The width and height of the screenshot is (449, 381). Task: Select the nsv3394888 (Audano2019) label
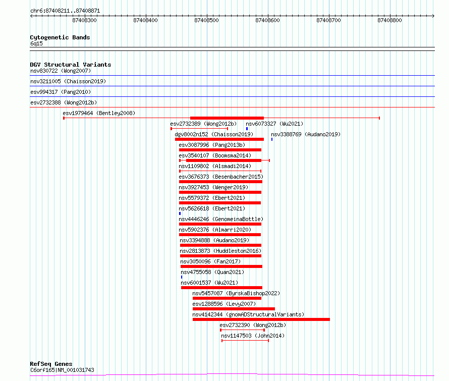point(214,240)
